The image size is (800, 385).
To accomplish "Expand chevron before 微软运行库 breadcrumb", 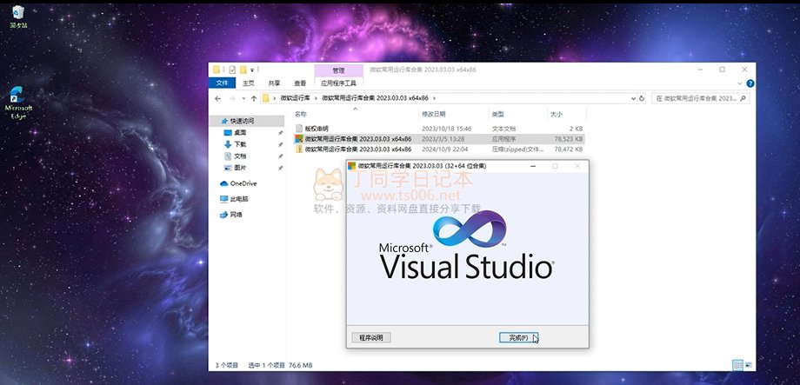I will [275, 98].
